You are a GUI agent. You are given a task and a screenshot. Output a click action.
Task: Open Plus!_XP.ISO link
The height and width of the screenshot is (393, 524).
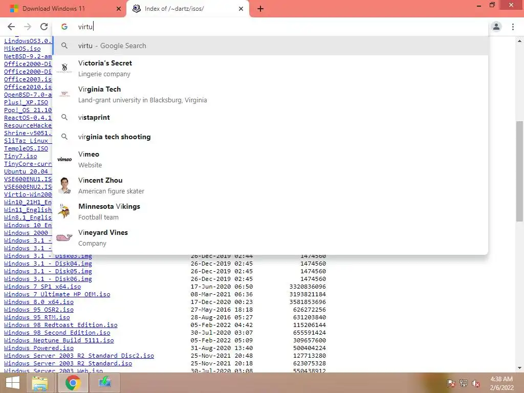click(26, 102)
